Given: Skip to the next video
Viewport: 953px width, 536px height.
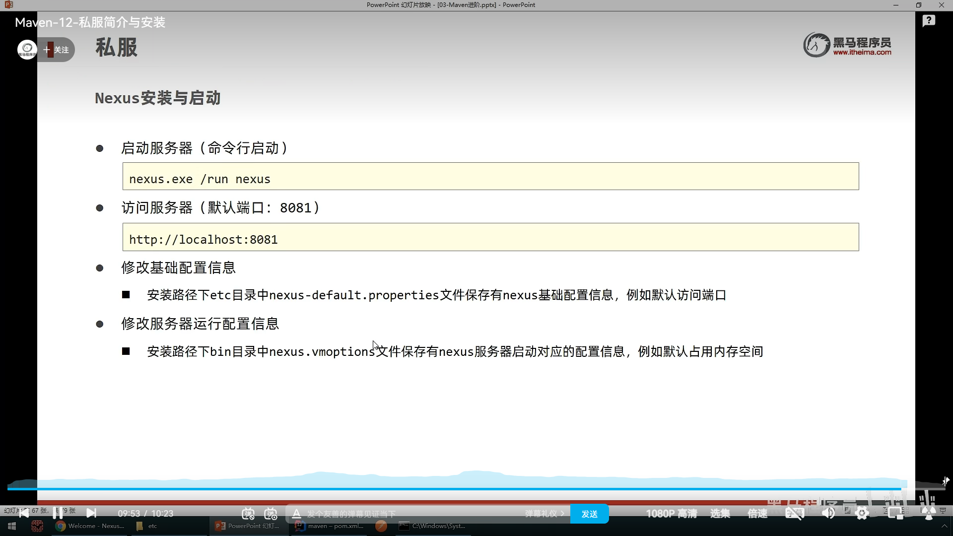Looking at the screenshot, I should coord(91,513).
